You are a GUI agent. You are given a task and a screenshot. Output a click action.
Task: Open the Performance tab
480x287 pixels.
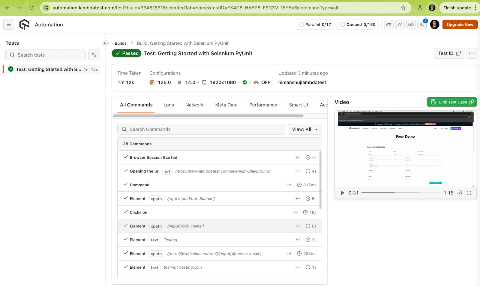263,105
